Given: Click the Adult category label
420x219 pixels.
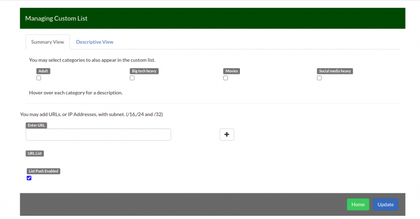Looking at the screenshot, I should tap(43, 71).
